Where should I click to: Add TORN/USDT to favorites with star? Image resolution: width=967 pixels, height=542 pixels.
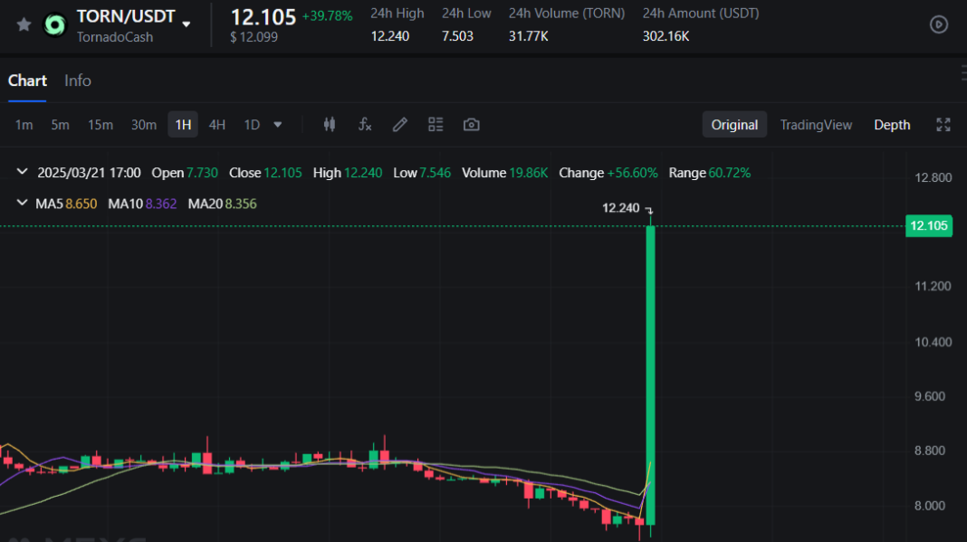(24, 24)
